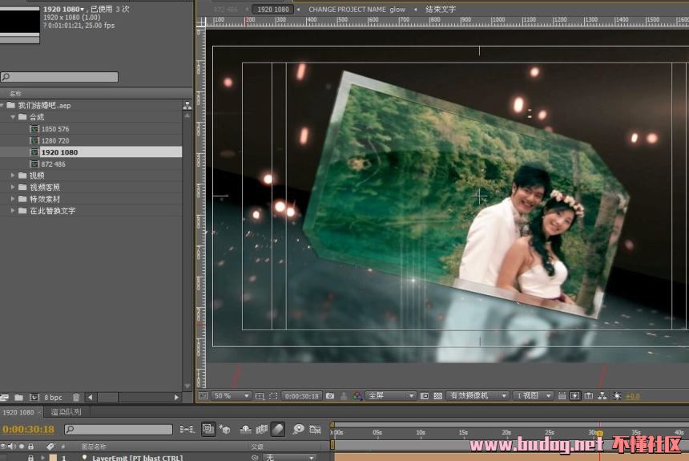This screenshot has height=461, width=689.
Task: Expand the 视频 folder in project tree
Action: click(x=13, y=176)
